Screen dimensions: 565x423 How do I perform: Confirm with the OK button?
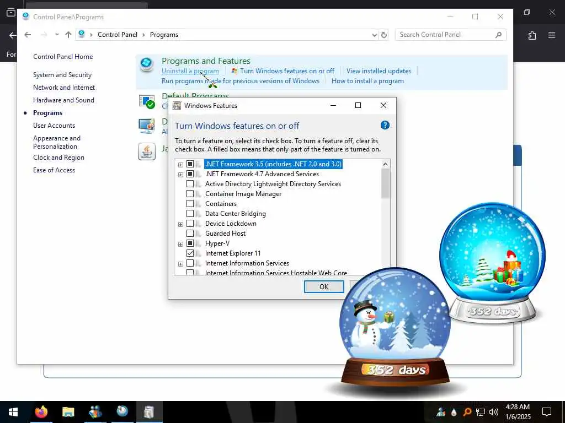click(x=324, y=286)
